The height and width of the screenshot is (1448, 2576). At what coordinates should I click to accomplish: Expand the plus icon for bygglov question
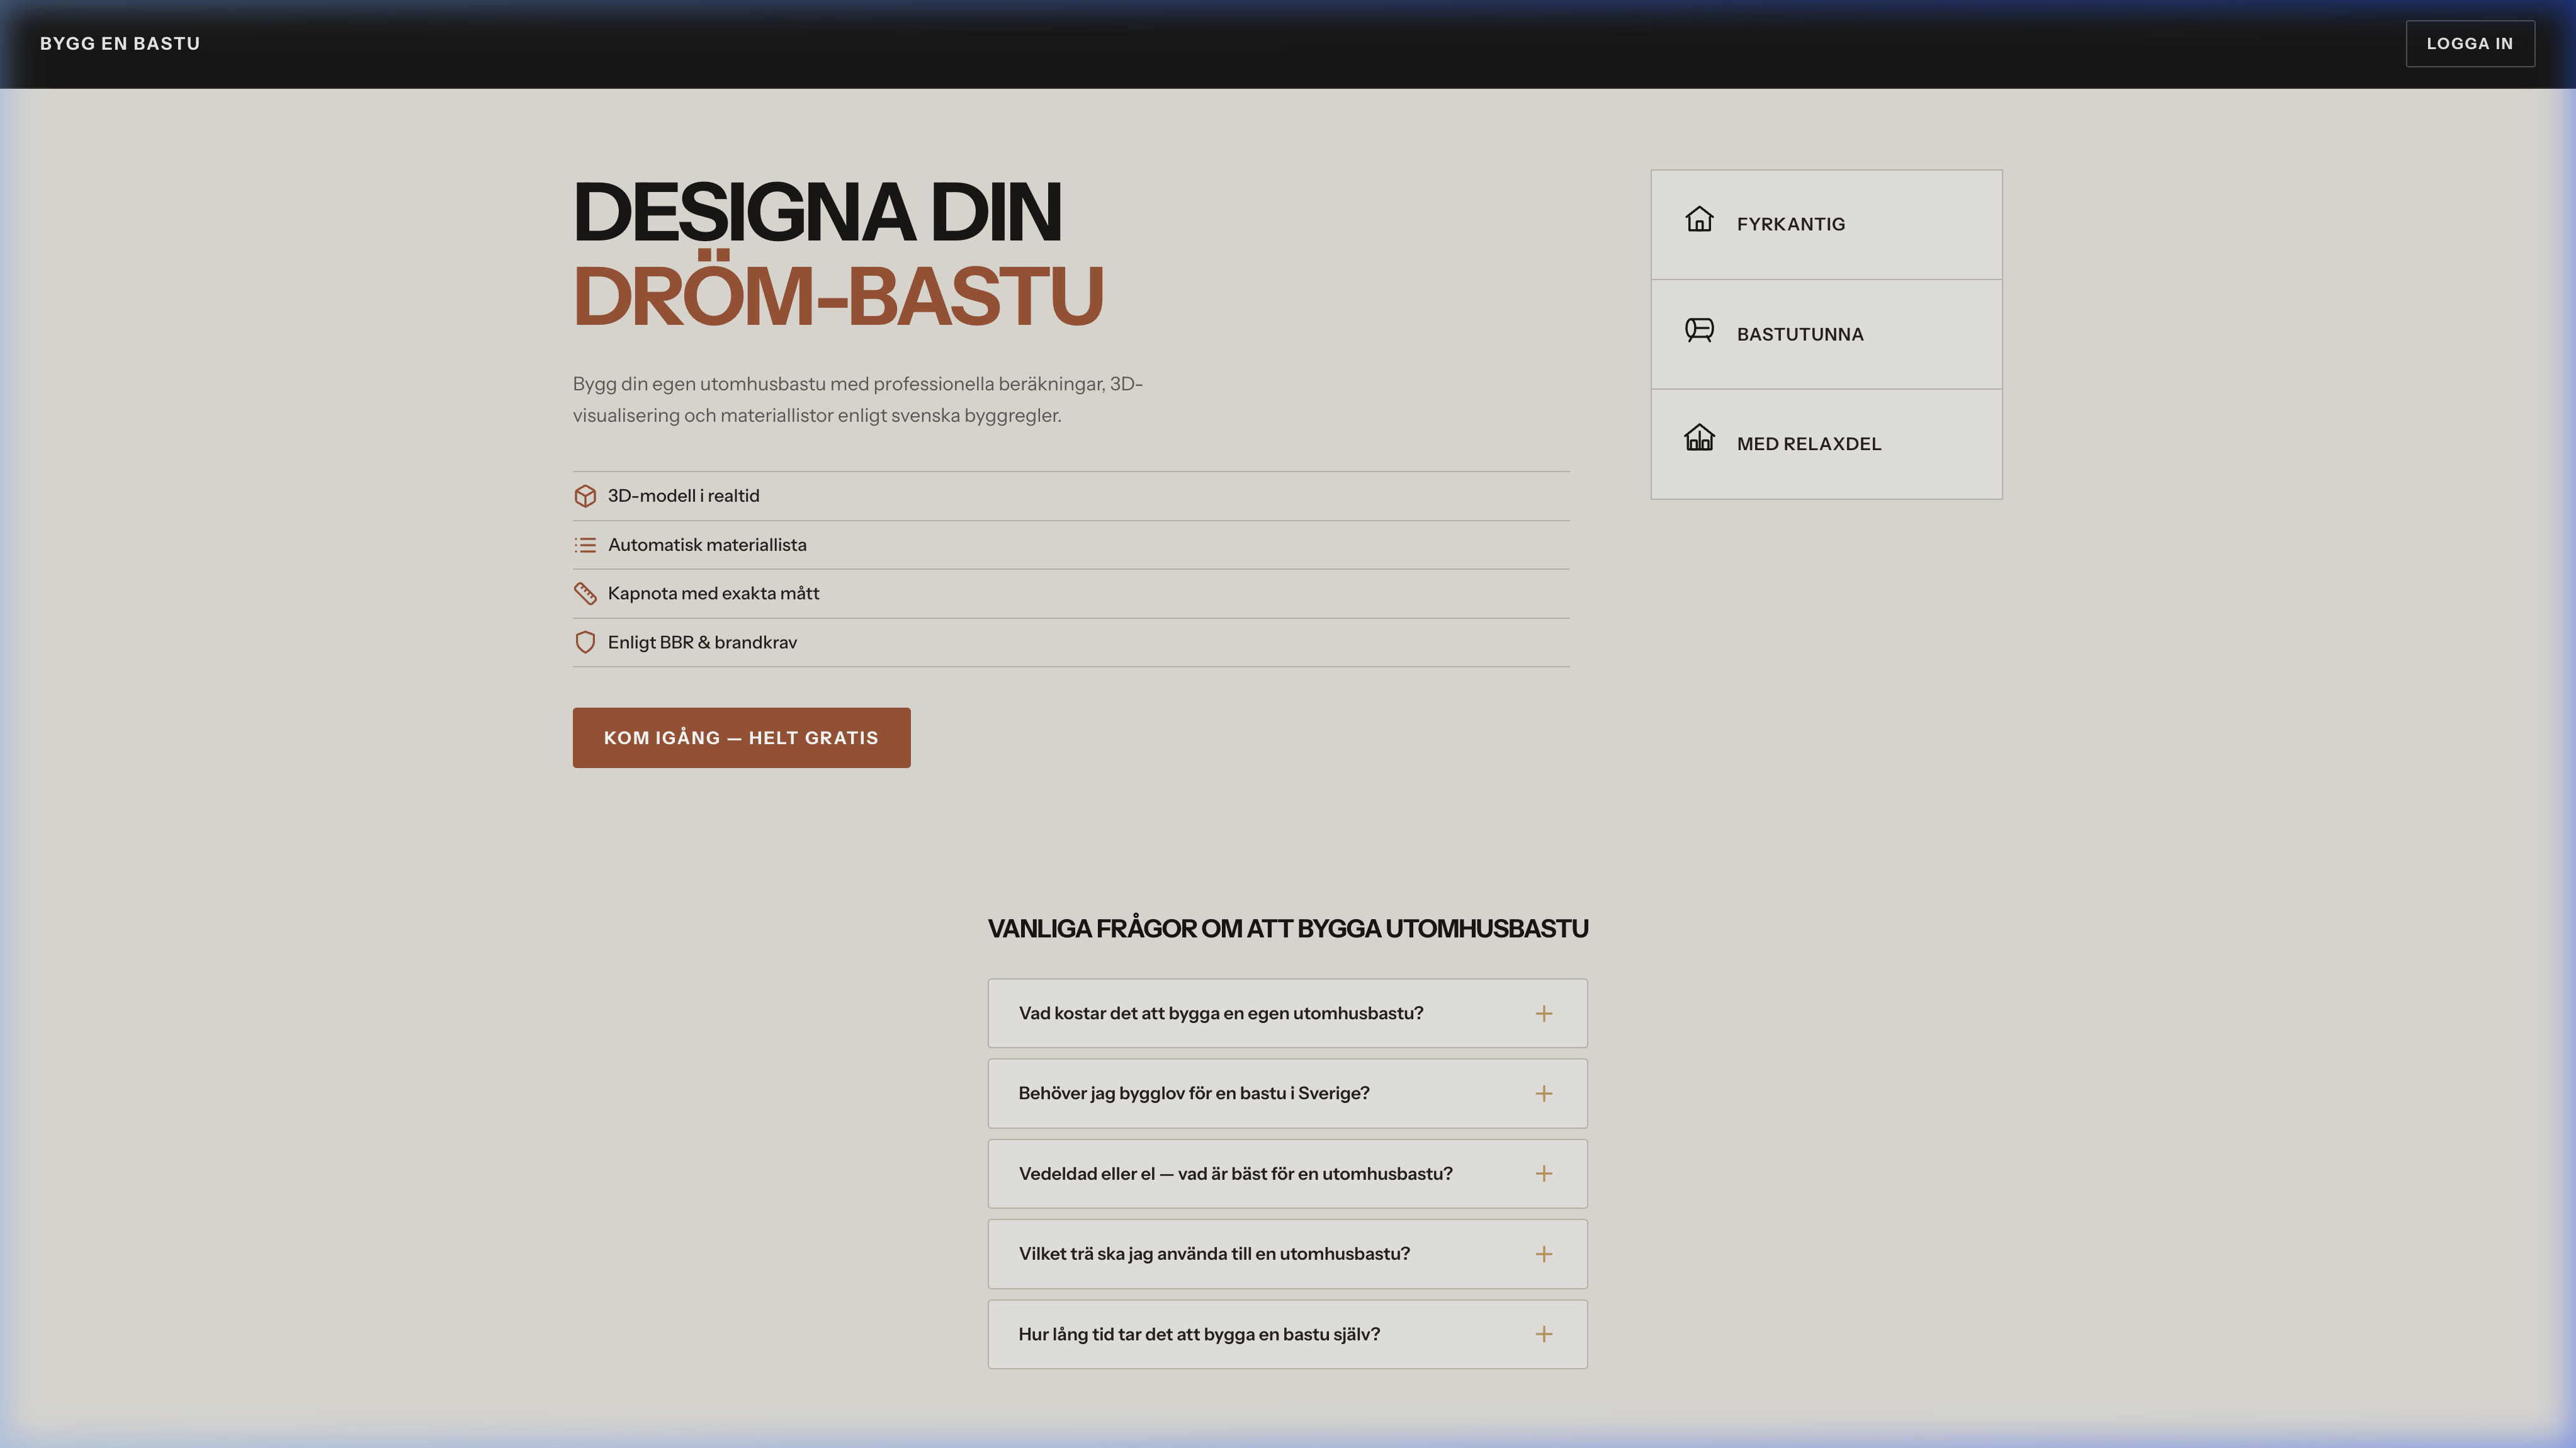[x=1544, y=1094]
